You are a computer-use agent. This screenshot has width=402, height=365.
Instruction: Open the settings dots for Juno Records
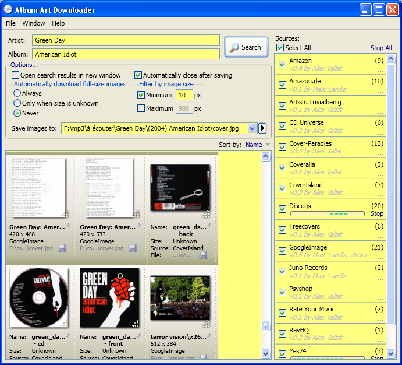380,279
